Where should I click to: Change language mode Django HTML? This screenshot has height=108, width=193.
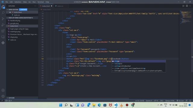click(x=170, y=101)
